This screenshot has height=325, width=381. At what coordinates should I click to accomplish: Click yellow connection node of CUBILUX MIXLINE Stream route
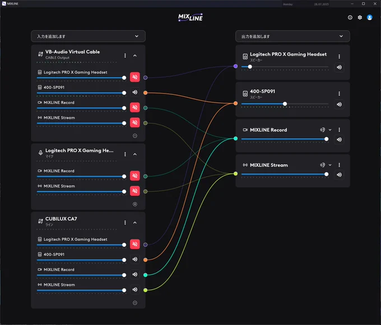tap(145, 290)
